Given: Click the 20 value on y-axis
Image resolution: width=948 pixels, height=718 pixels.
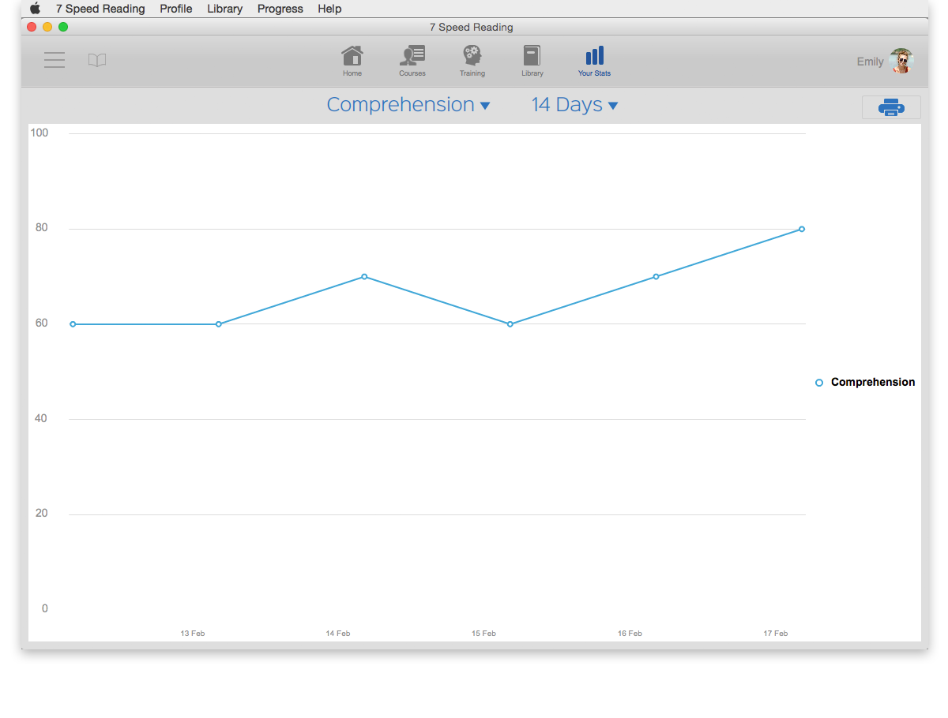Looking at the screenshot, I should (x=41, y=514).
